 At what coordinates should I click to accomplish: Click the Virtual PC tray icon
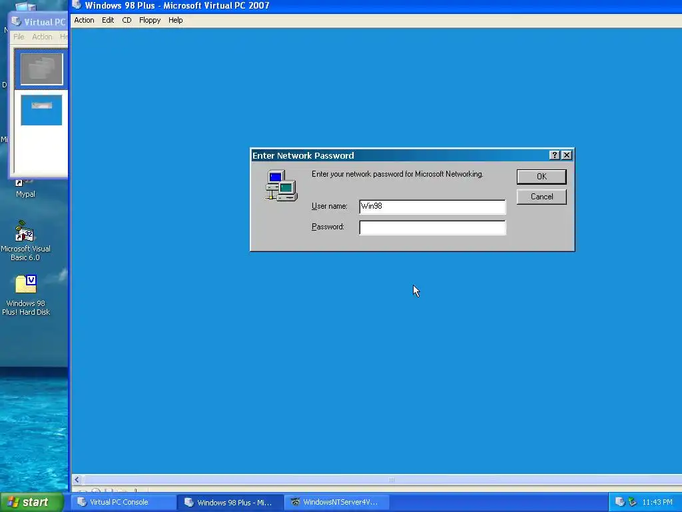(x=620, y=502)
